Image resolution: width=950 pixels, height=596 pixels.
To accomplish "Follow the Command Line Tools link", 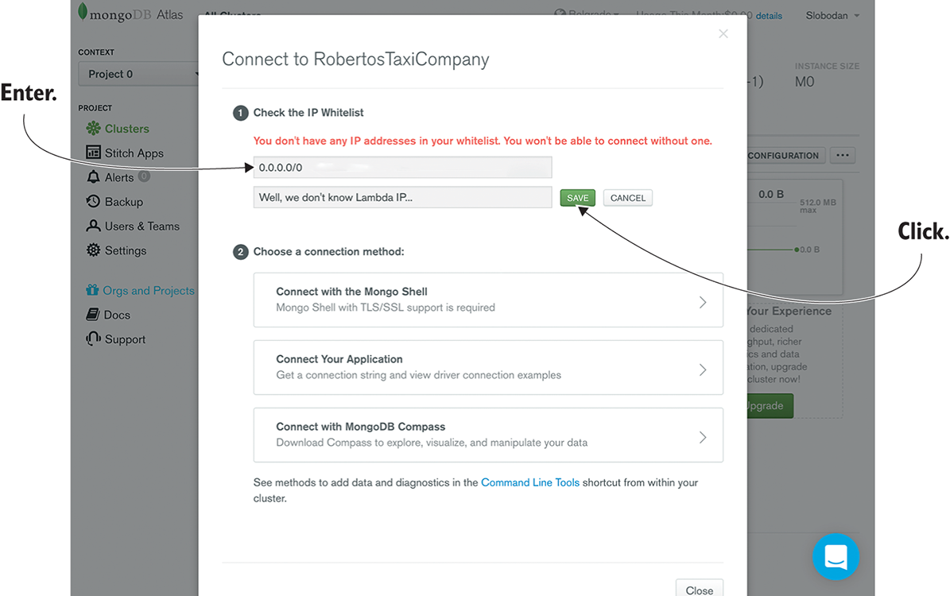I will [x=530, y=482].
